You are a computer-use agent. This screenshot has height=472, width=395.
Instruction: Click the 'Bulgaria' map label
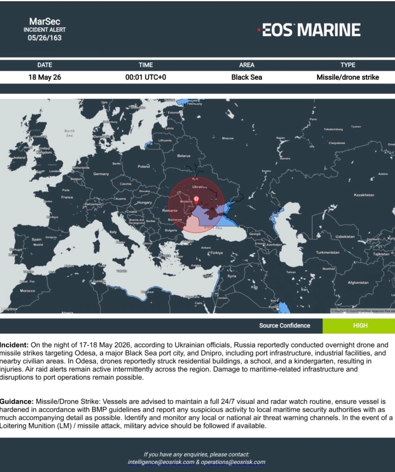click(171, 230)
